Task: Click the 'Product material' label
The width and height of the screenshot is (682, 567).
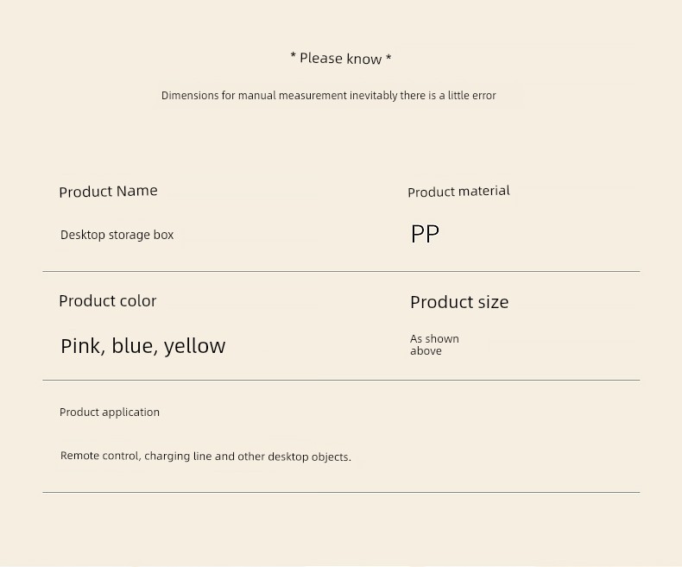Action: pos(459,192)
